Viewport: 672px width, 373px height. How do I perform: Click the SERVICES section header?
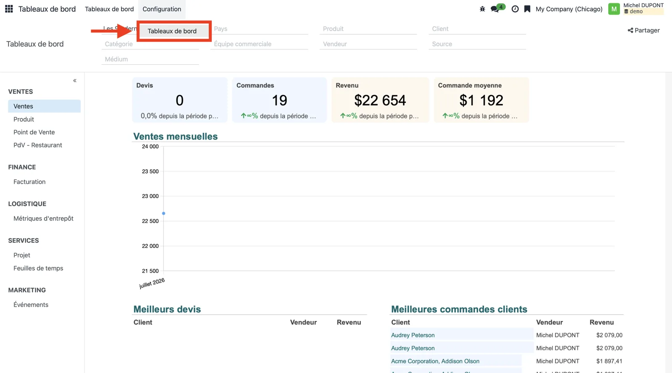pyautogui.click(x=24, y=241)
